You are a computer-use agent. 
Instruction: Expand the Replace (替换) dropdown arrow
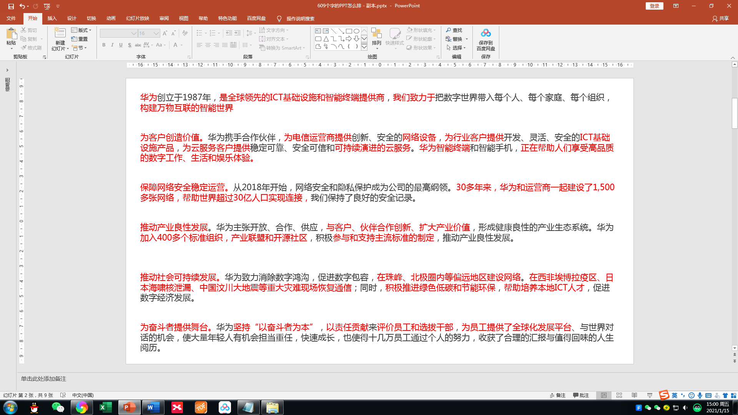coord(467,39)
